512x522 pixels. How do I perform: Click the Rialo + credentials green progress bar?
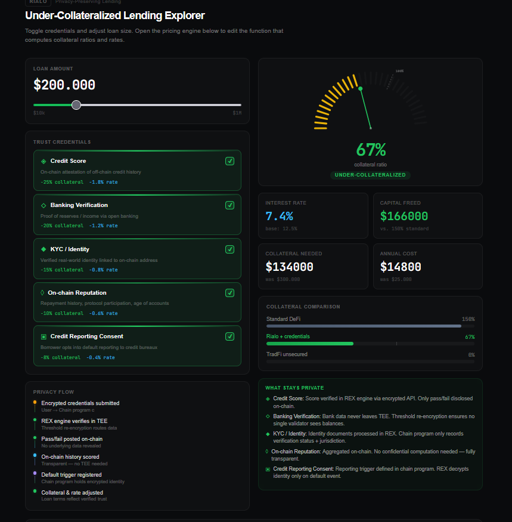tap(310, 344)
